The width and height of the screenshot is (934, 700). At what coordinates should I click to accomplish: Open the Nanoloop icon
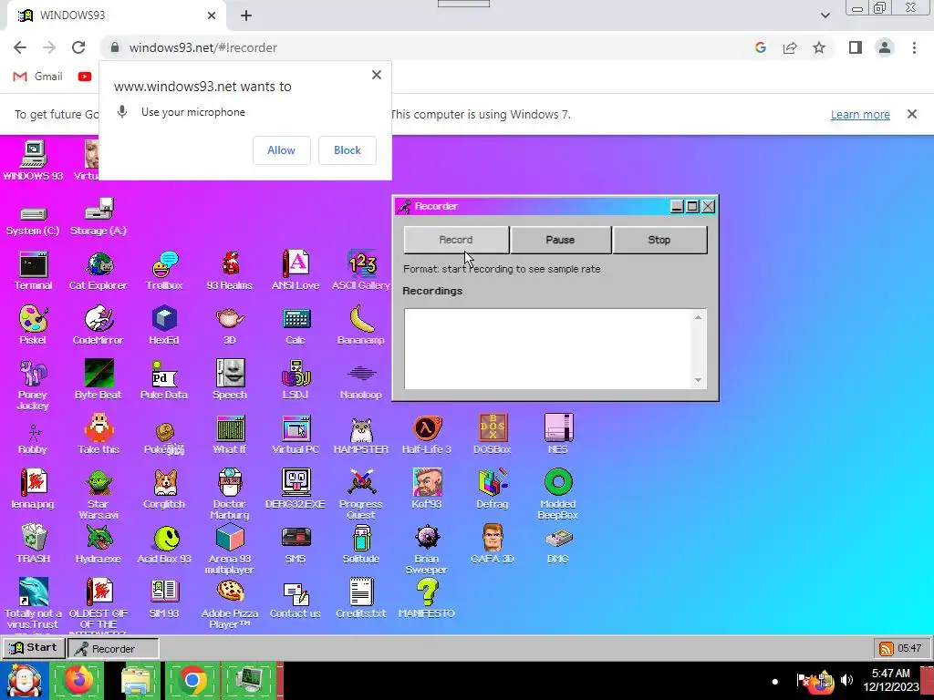click(361, 379)
